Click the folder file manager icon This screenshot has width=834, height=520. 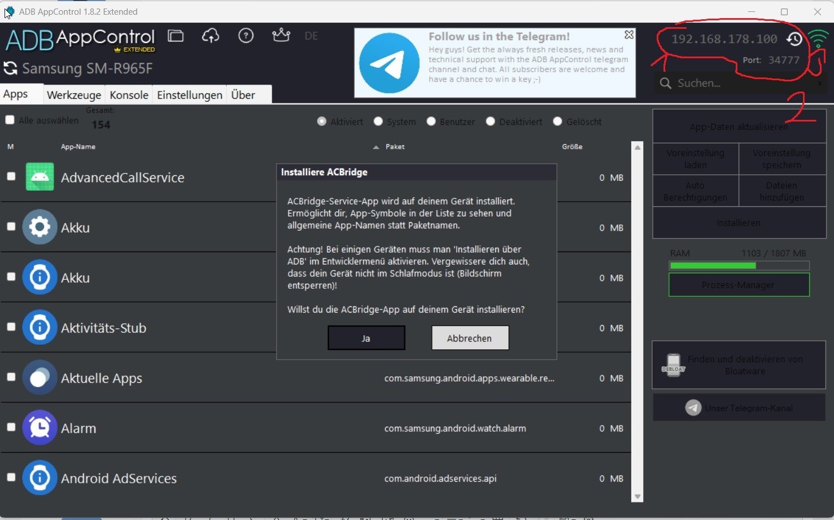[x=176, y=36]
